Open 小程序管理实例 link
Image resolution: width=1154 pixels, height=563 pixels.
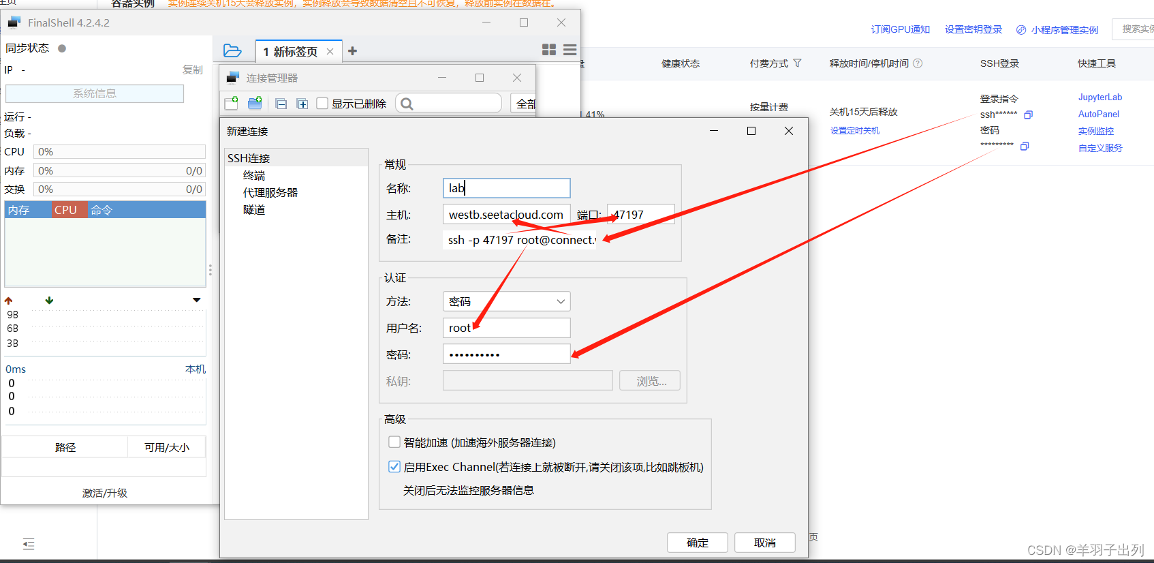pyautogui.click(x=1064, y=30)
